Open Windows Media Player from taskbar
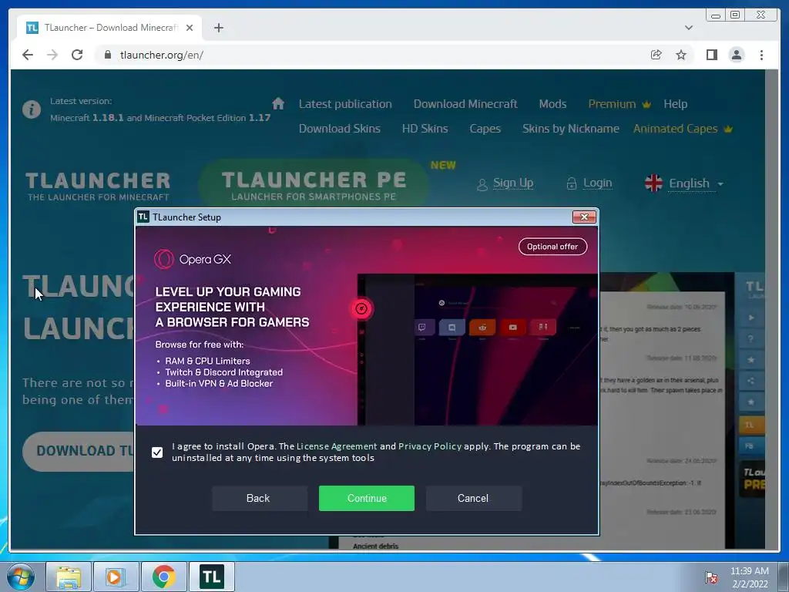The width and height of the screenshot is (789, 592). coord(116,577)
